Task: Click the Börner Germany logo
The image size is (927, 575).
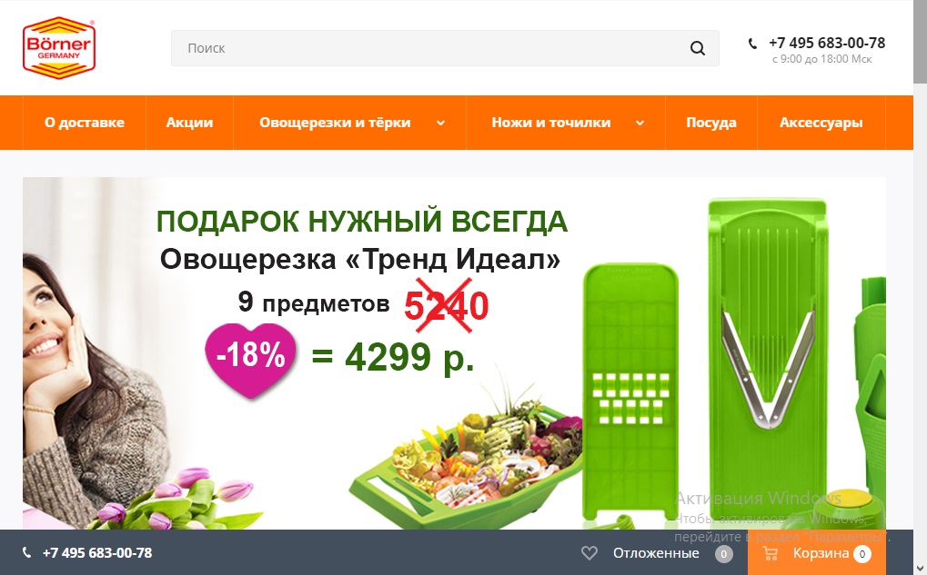Action: click(59, 48)
